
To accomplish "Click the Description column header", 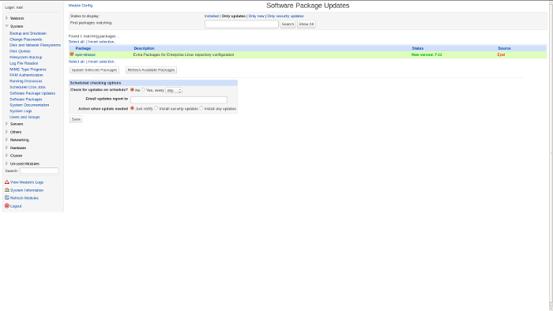I will tap(144, 48).
